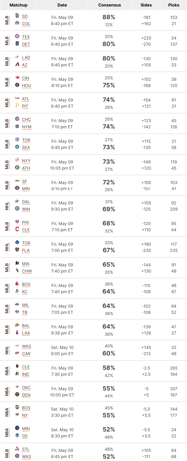Sort by the Picks column header
187x461 pixels.
[x=174, y=5]
